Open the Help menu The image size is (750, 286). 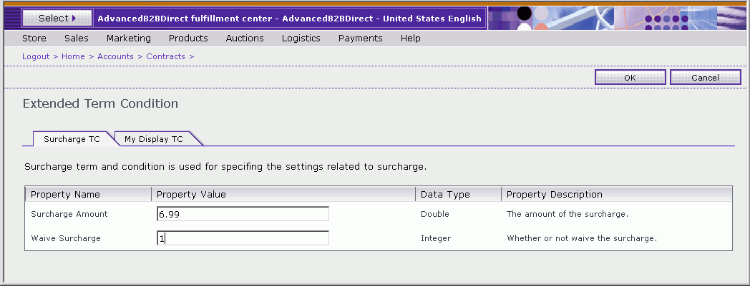[x=411, y=39]
